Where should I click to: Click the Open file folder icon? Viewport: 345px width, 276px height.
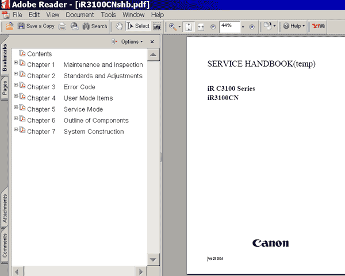coord(9,26)
